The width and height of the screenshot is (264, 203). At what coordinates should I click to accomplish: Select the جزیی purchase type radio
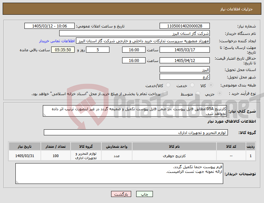click(x=219, y=93)
